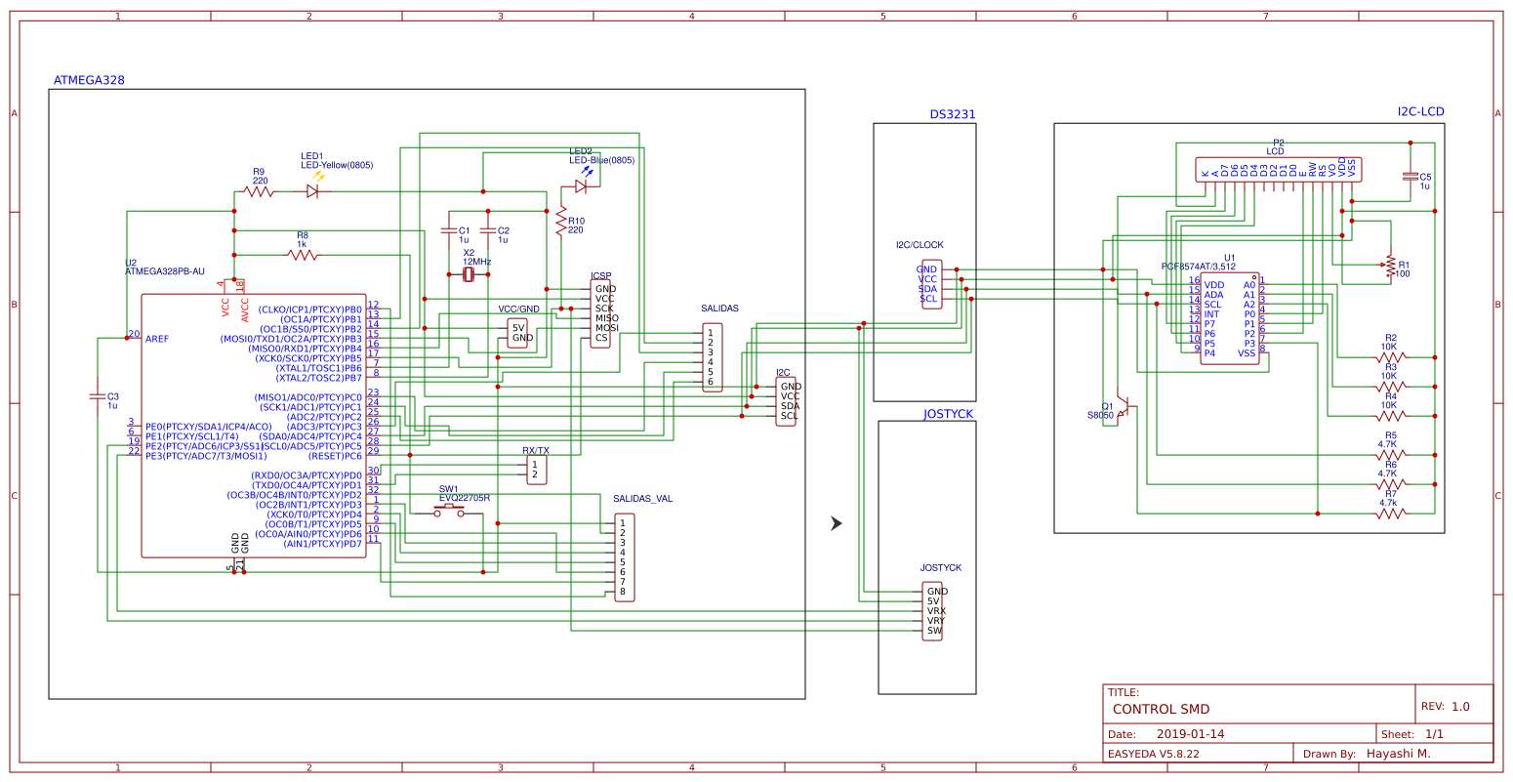Select the R5 4.7K pull-up resistor
This screenshot has height=782, width=1513.
(1390, 454)
